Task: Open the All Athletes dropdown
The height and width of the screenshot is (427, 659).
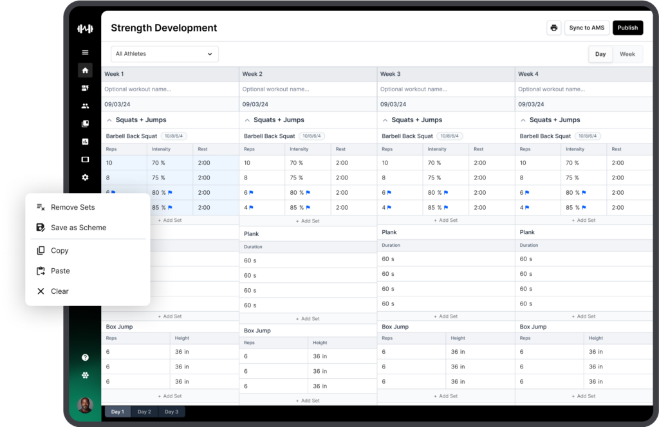Action: coord(164,54)
